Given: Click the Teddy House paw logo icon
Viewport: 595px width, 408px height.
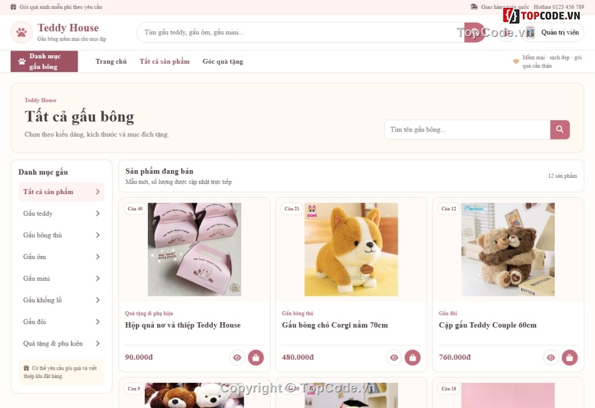Looking at the screenshot, I should pyautogui.click(x=22, y=33).
